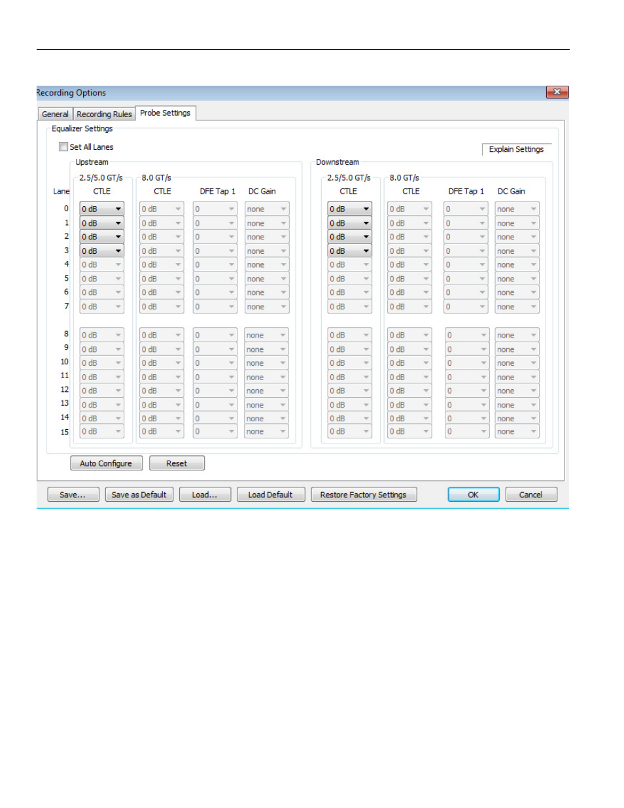Click the Explain Settings button
624x808 pixels.
point(516,149)
